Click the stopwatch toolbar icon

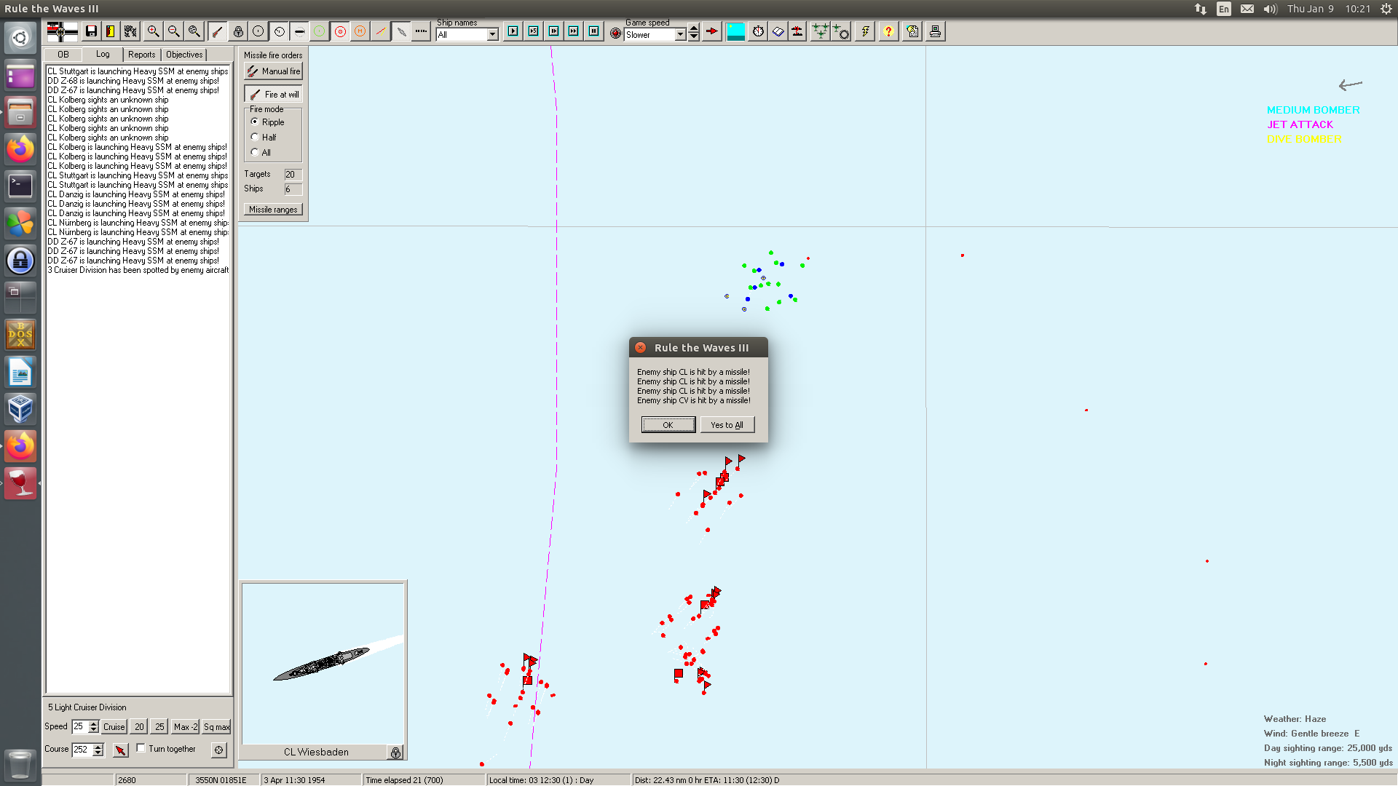pos(758,31)
